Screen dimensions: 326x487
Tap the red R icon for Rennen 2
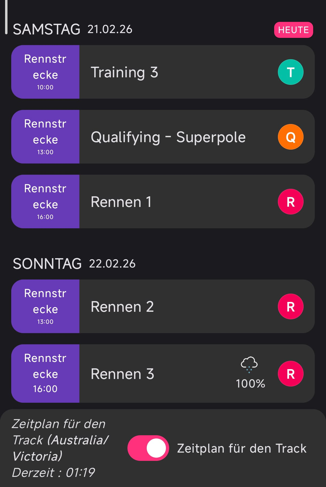coord(290,306)
